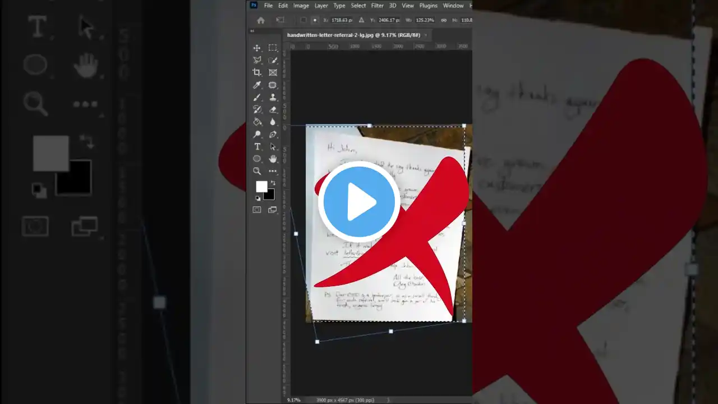Toggle the reference point checkbox
This screenshot has width=718, height=404.
coord(303,20)
